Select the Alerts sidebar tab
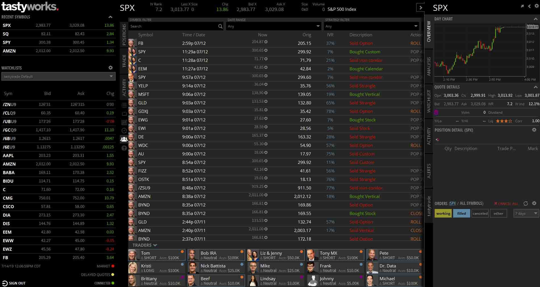 [429, 171]
